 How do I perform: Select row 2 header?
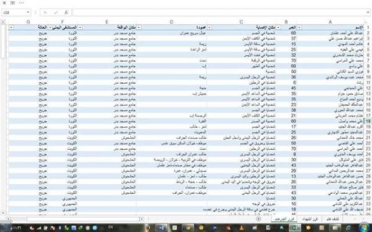click(368, 33)
